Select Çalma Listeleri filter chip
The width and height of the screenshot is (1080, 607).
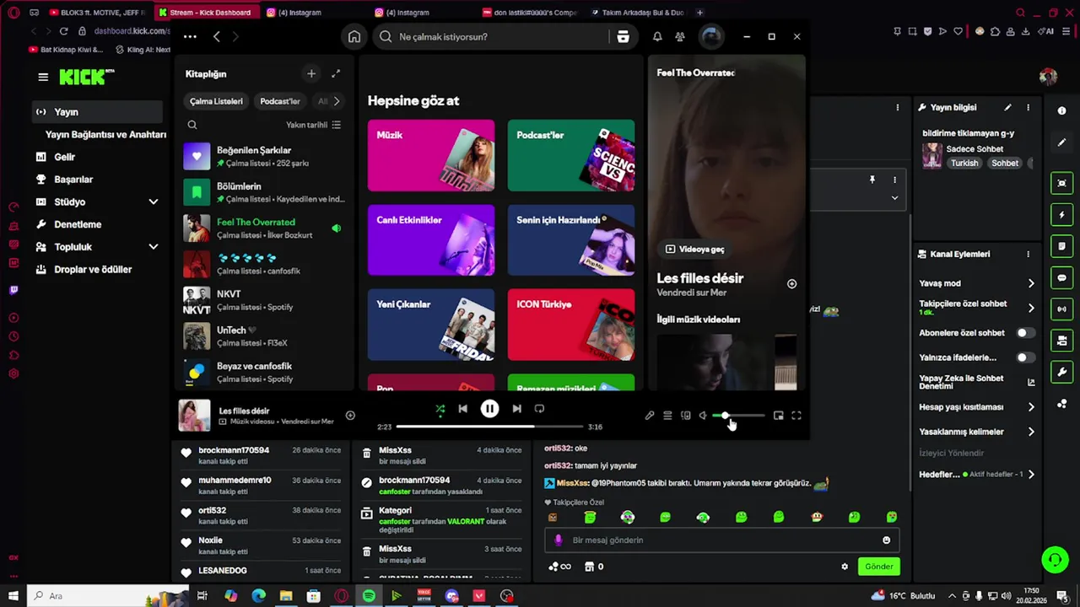point(216,101)
